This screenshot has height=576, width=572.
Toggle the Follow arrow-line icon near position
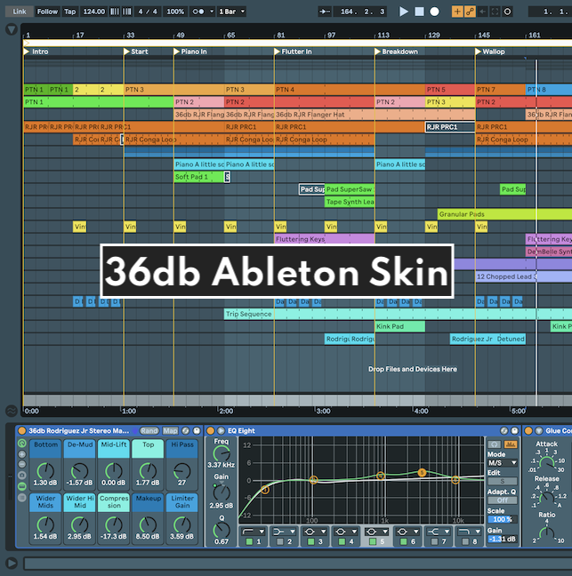(x=324, y=12)
